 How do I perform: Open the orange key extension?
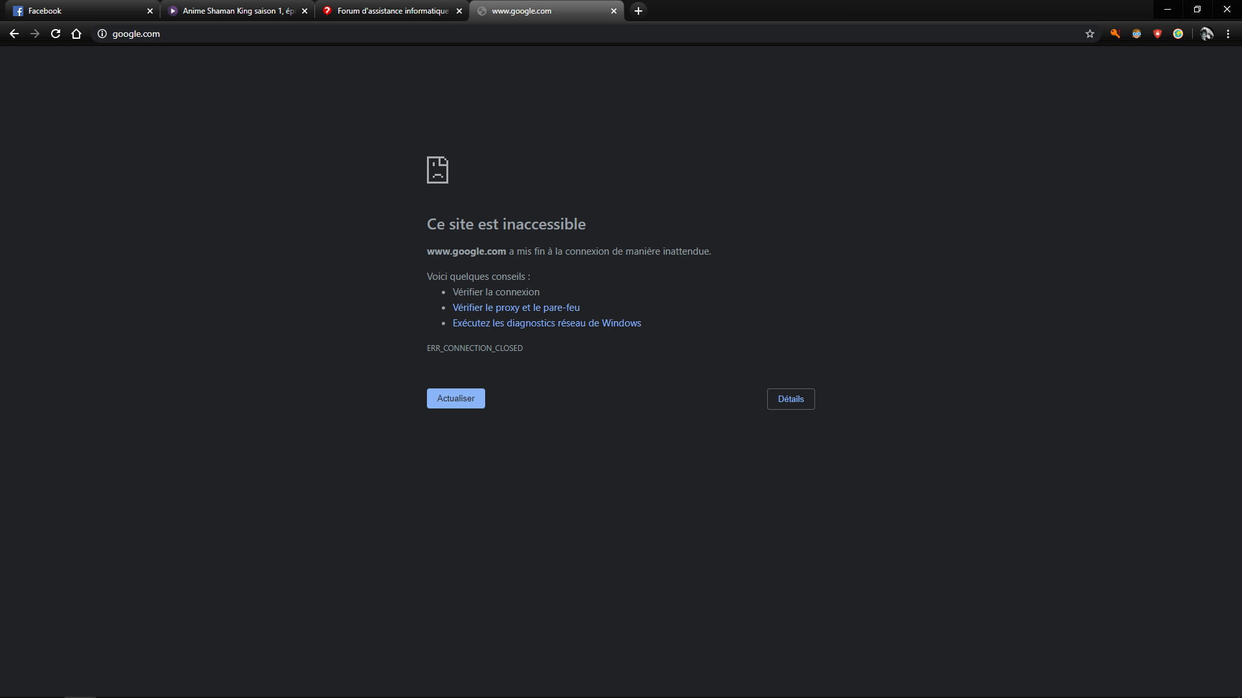pos(1115,34)
